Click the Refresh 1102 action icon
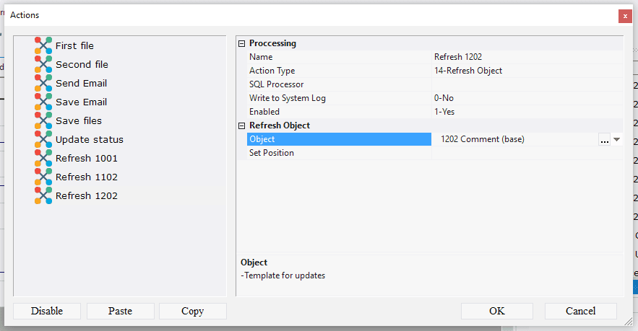This screenshot has width=638, height=331. (x=43, y=177)
